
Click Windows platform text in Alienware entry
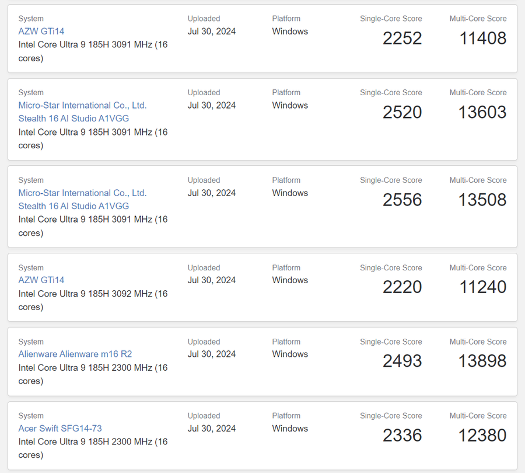[290, 354]
